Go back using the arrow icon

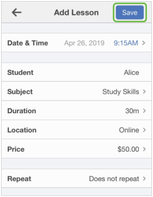(x=17, y=12)
